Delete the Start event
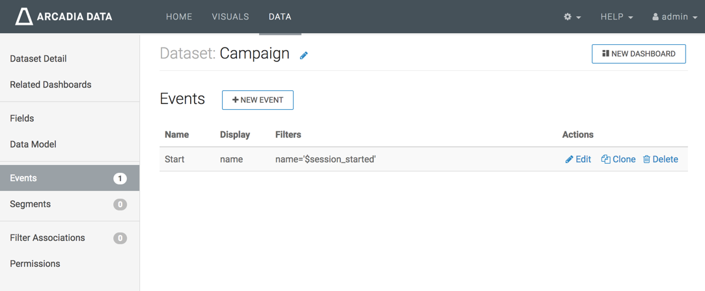Screen dimensions: 705x291 [661, 159]
